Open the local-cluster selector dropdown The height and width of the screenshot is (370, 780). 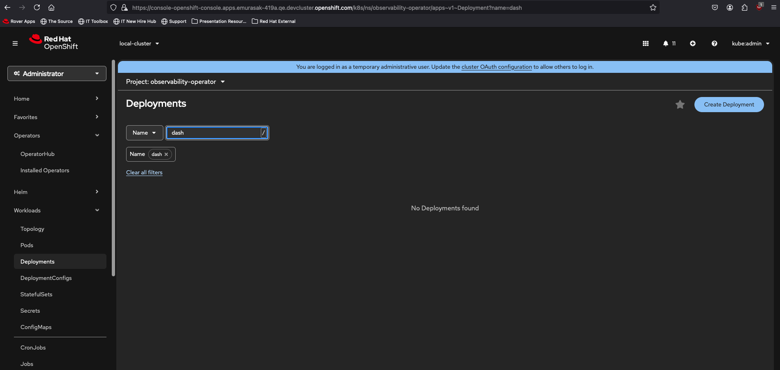pyautogui.click(x=139, y=43)
